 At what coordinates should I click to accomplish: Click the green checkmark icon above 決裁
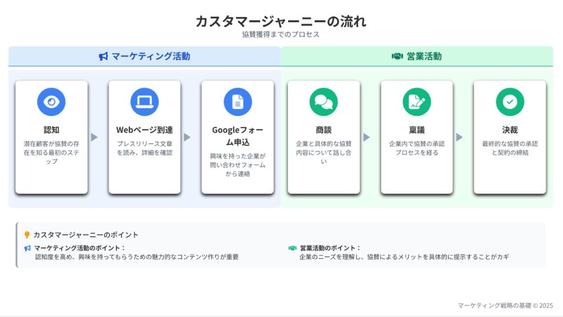pyautogui.click(x=510, y=102)
